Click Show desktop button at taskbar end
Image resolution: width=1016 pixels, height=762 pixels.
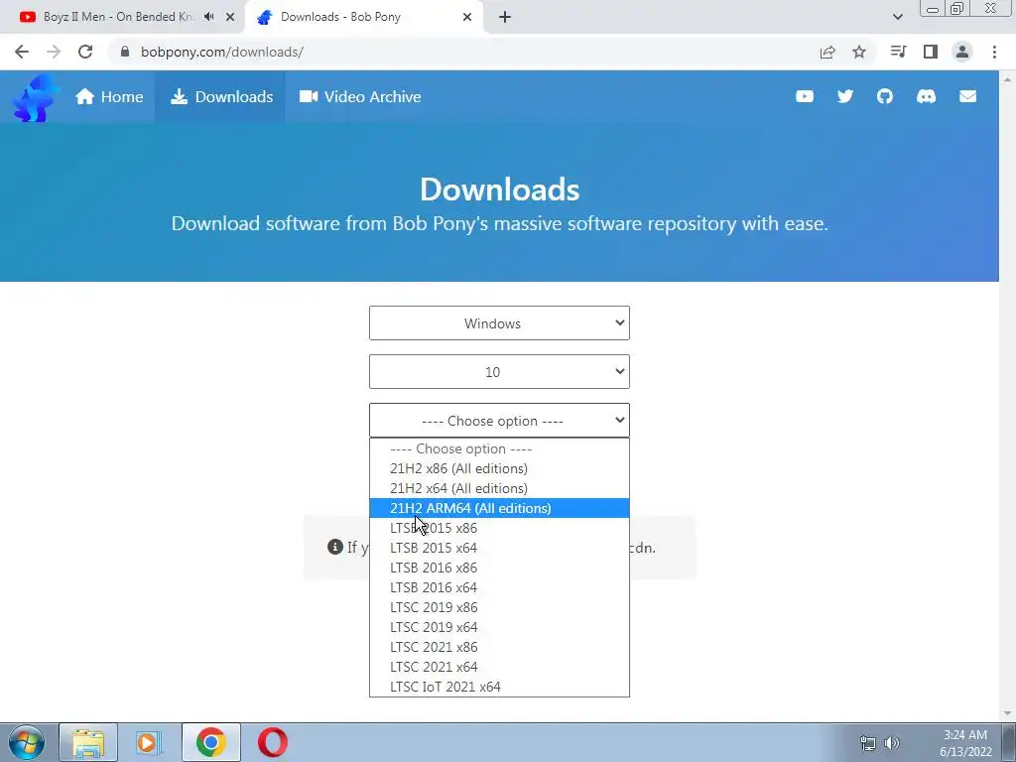[1009, 742]
